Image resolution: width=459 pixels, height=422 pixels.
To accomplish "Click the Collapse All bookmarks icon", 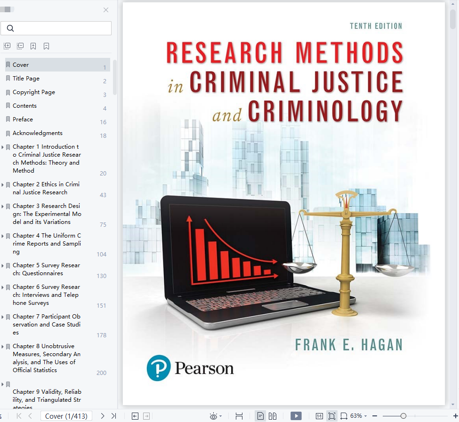I will [x=20, y=46].
